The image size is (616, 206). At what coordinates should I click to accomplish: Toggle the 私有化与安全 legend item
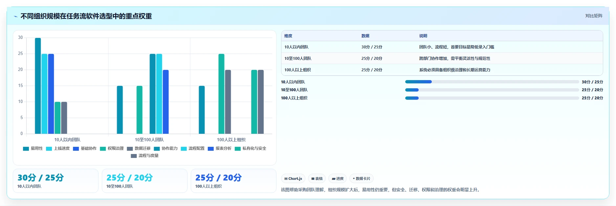coord(250,148)
